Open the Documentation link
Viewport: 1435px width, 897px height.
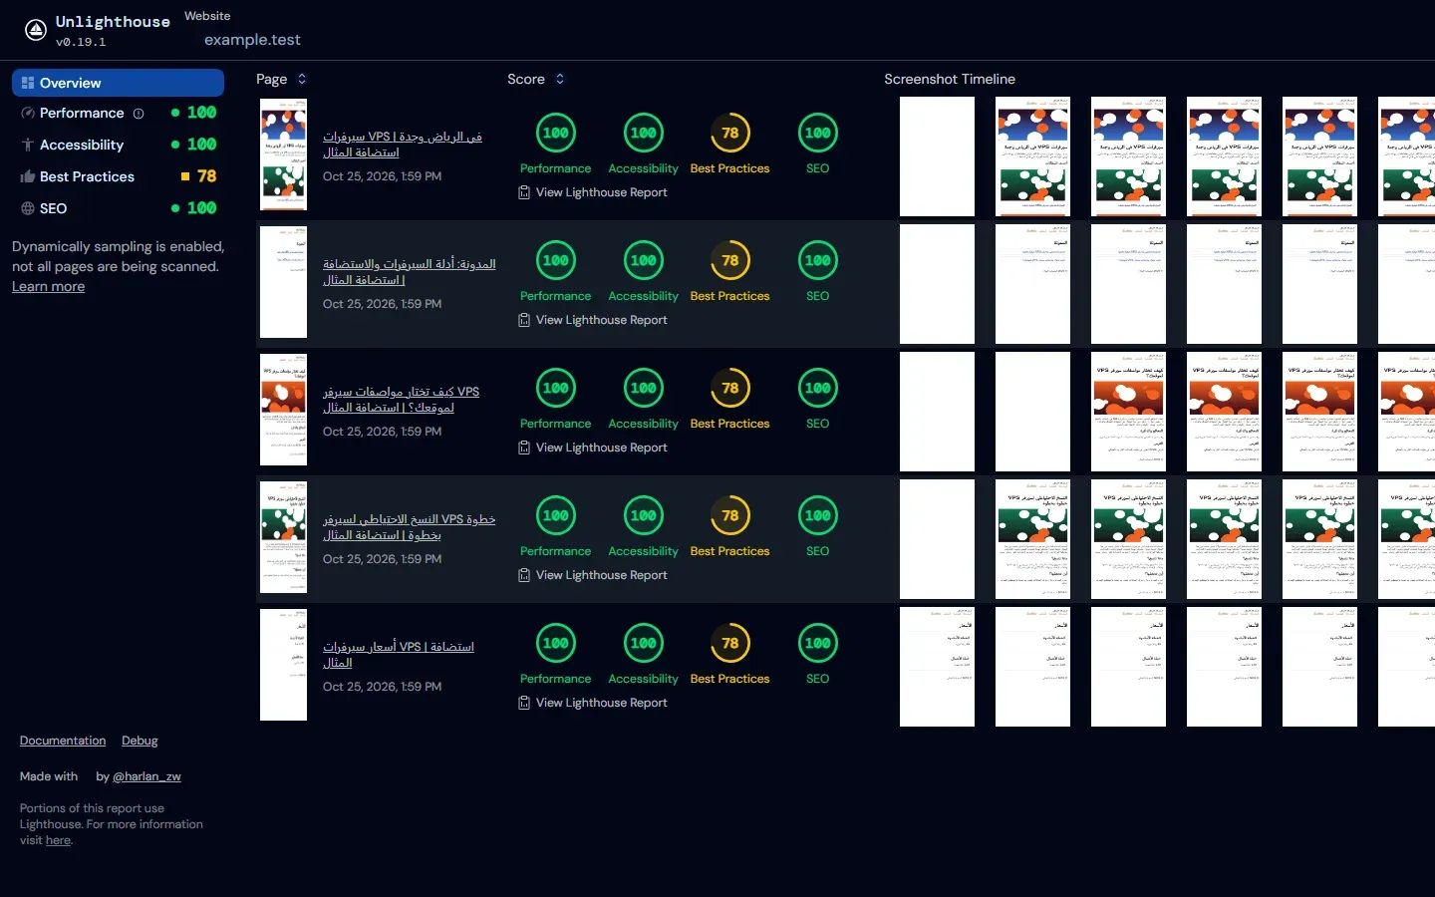coord(63,741)
